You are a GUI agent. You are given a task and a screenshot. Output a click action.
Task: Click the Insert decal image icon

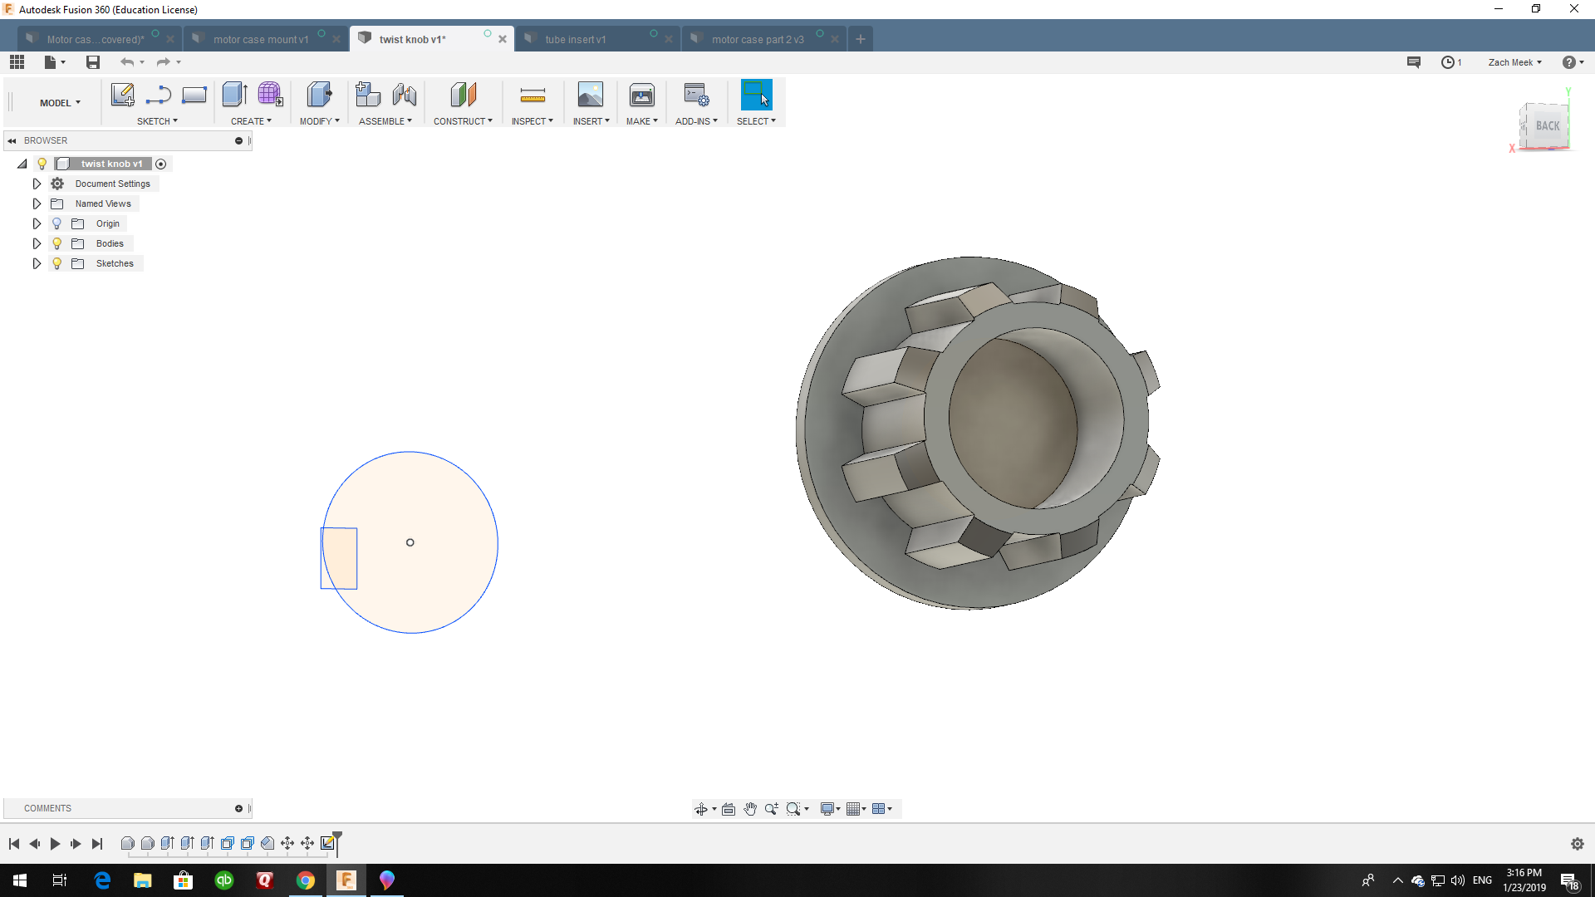click(x=590, y=95)
